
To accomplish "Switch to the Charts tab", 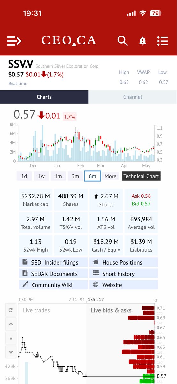I will [x=44, y=97].
